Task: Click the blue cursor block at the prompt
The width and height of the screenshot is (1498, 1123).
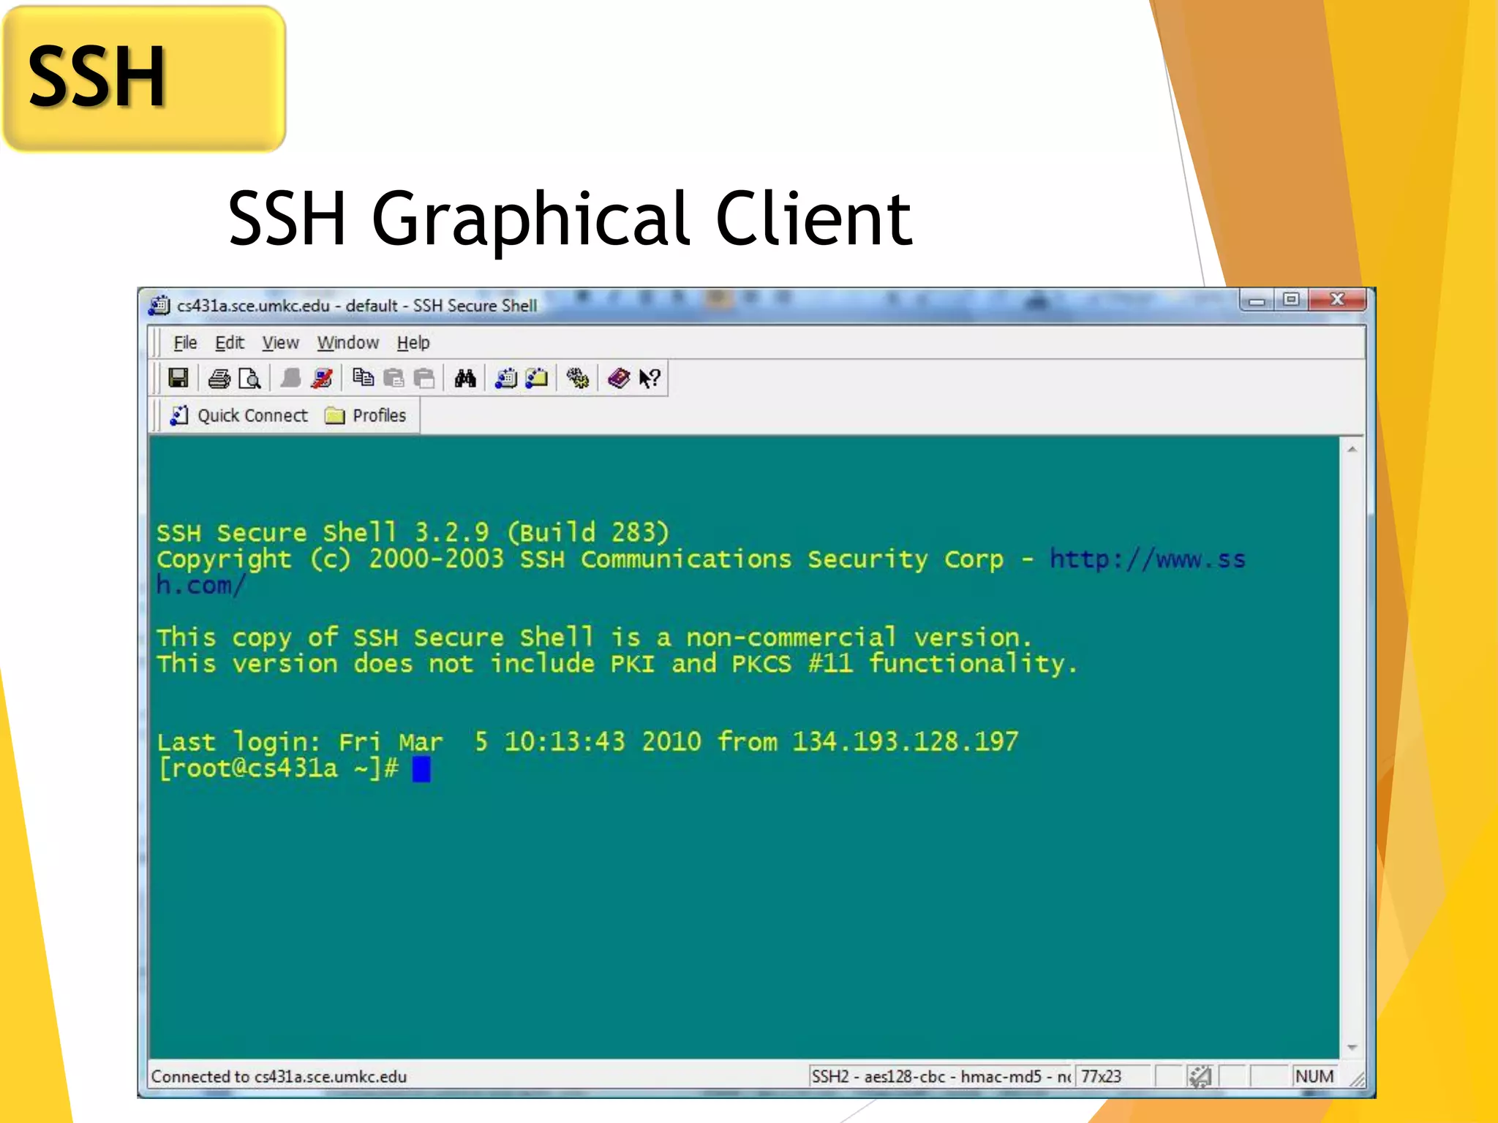Action: (421, 769)
